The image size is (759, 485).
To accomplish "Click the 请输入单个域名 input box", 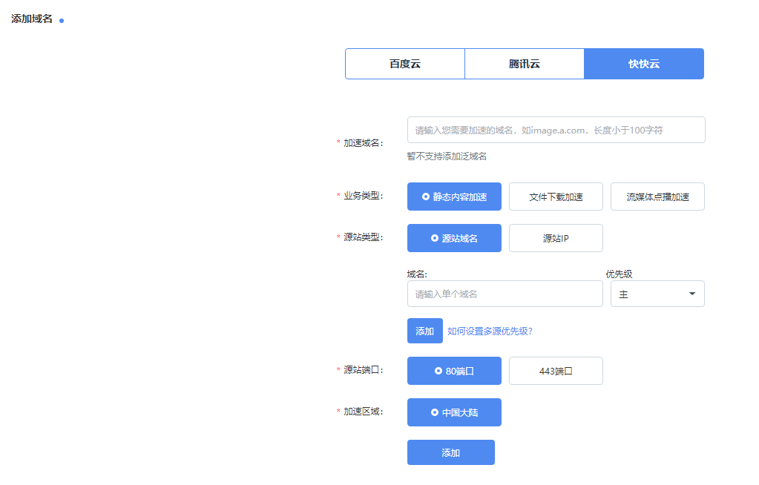I will tap(505, 294).
